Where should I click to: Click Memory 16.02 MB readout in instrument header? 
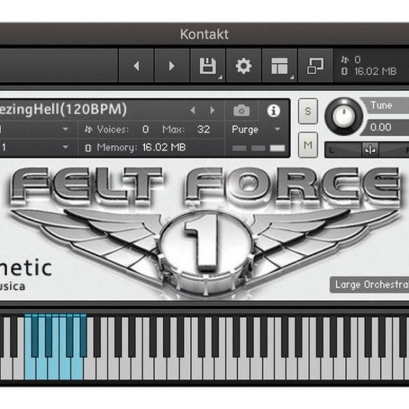point(164,147)
